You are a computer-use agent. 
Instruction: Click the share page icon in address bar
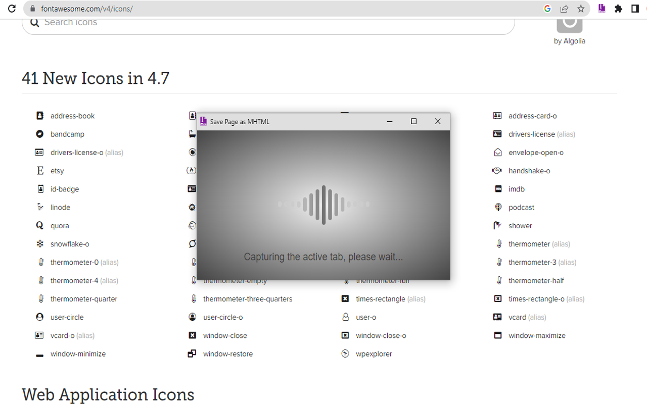pos(564,9)
